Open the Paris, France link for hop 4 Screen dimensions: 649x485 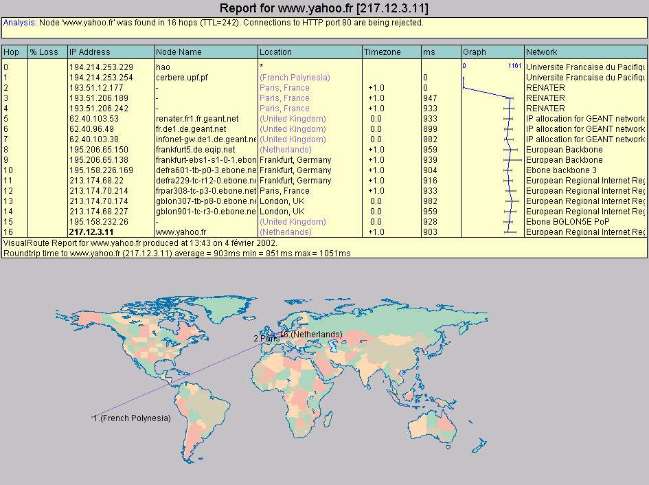(x=284, y=109)
